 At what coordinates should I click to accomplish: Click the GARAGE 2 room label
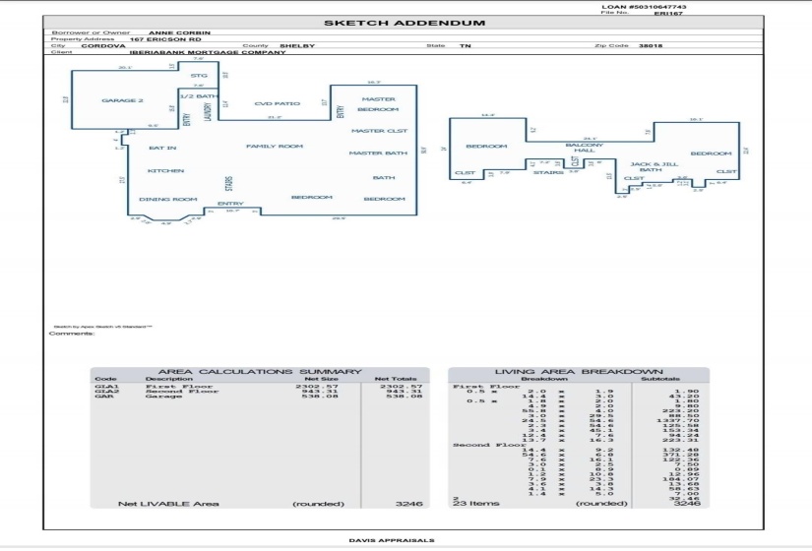122,100
